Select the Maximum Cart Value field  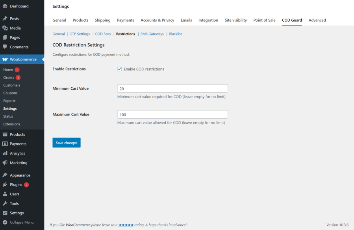[x=172, y=114]
